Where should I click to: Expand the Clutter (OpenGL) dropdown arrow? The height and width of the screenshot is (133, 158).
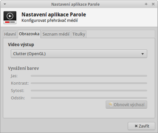coord(143,54)
